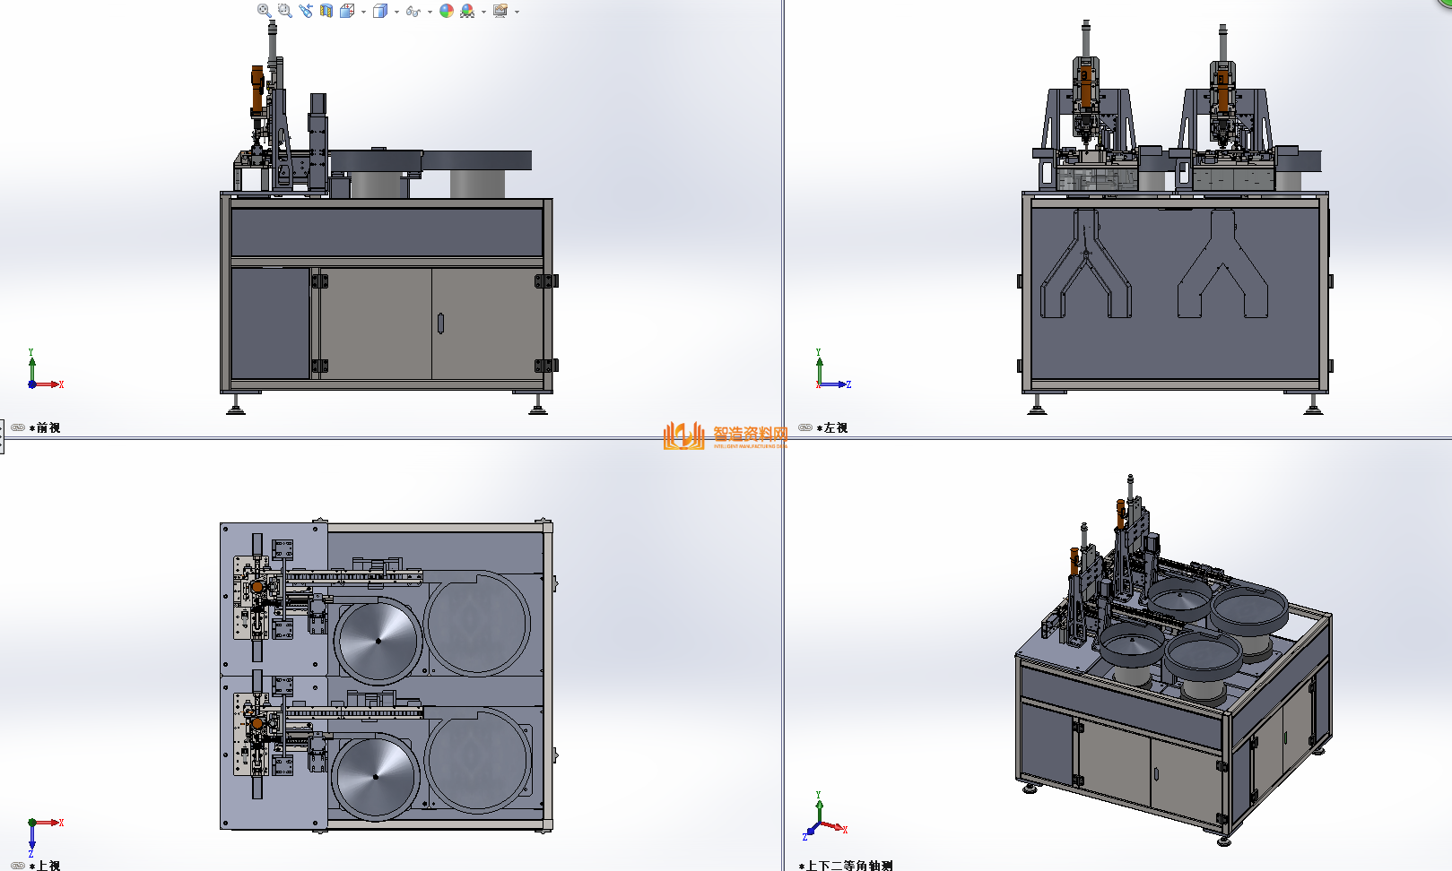The image size is (1452, 871).
Task: Open the Apply Scene dropdown arrow
Action: [x=483, y=12]
